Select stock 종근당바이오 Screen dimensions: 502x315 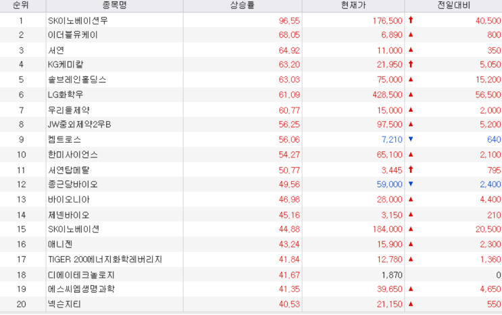pos(73,185)
